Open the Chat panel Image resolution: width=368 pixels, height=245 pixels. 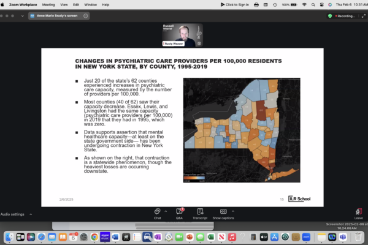(158, 212)
